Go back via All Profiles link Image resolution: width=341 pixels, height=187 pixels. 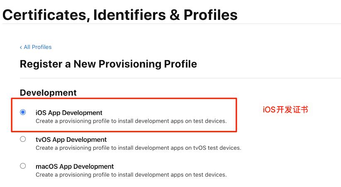coord(36,47)
